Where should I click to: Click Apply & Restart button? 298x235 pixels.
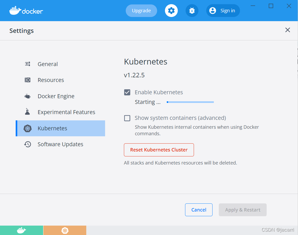pyautogui.click(x=243, y=210)
